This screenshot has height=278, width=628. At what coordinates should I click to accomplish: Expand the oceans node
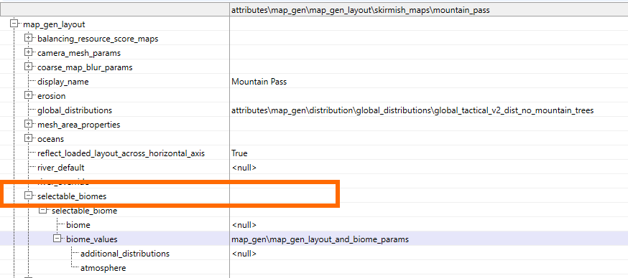pyautogui.click(x=29, y=138)
